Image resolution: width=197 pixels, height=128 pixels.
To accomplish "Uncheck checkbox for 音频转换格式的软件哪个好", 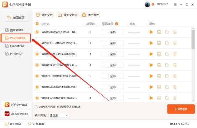I will [x=37, y=65].
